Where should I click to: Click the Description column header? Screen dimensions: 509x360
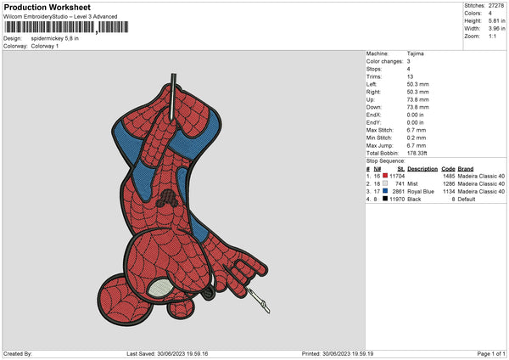point(422,169)
